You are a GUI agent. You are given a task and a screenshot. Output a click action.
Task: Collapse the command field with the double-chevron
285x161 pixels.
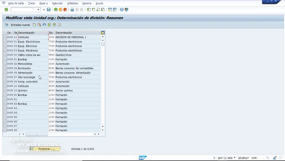(x=44, y=9)
